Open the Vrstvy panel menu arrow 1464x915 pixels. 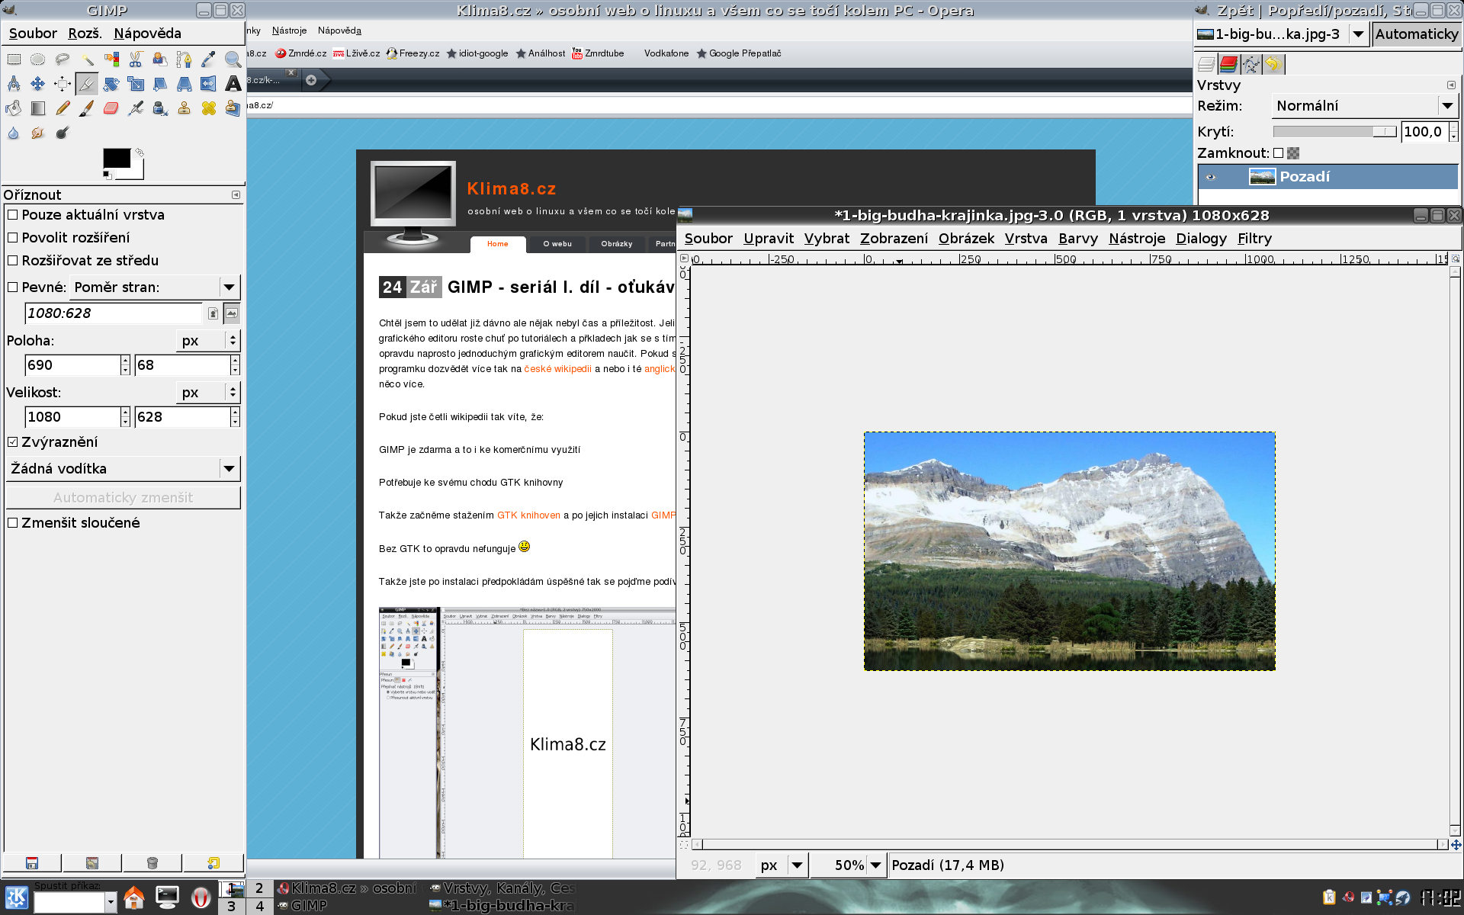pyautogui.click(x=1451, y=85)
